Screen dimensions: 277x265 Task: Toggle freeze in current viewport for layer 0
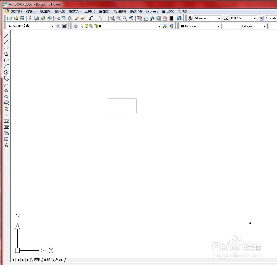pos(91,26)
